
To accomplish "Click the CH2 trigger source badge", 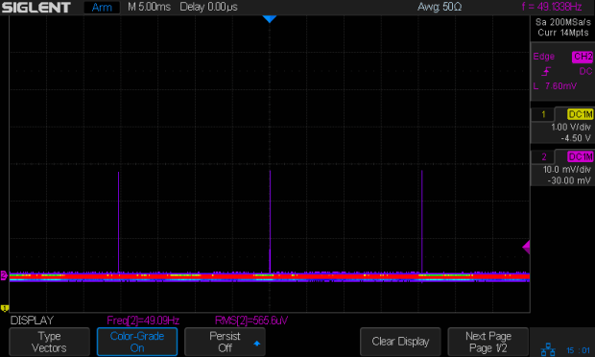I will 583,57.
